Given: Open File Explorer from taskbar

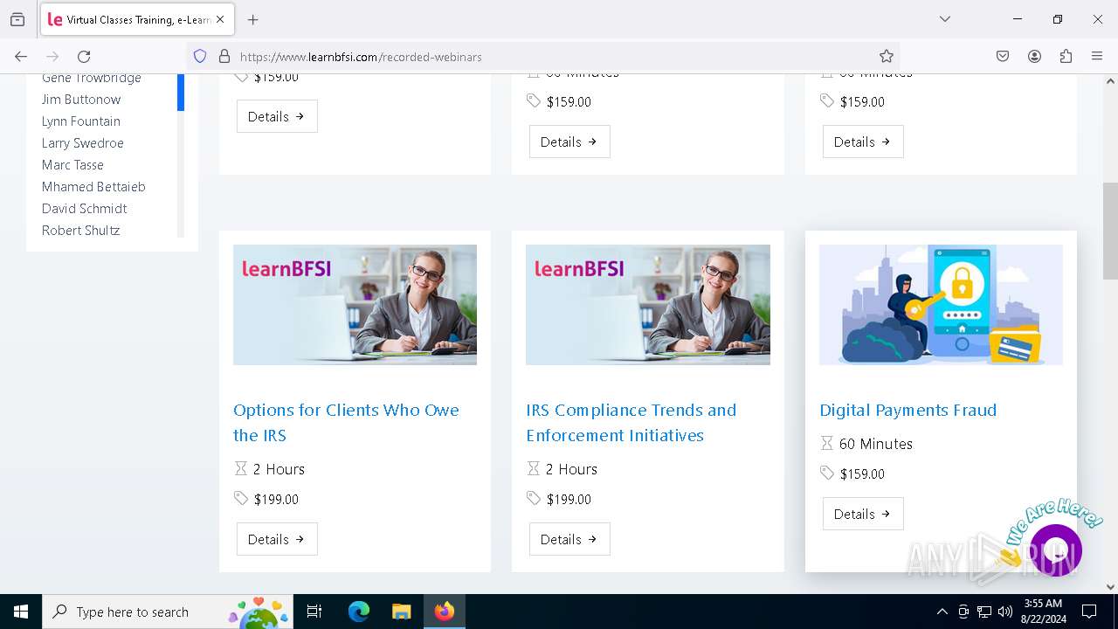Looking at the screenshot, I should point(401,612).
